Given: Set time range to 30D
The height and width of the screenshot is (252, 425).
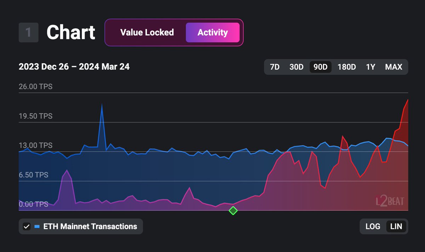Looking at the screenshot, I should pyautogui.click(x=296, y=67).
